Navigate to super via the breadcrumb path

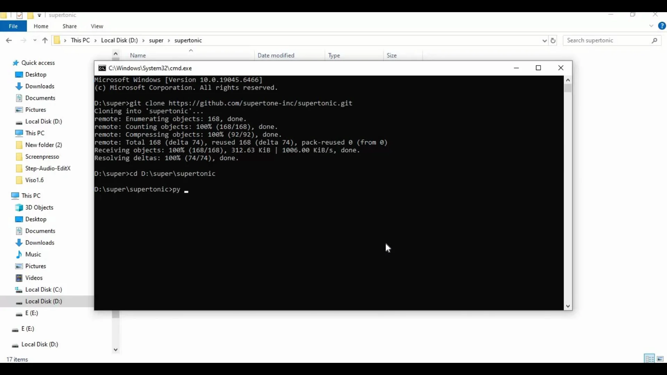coord(156,40)
